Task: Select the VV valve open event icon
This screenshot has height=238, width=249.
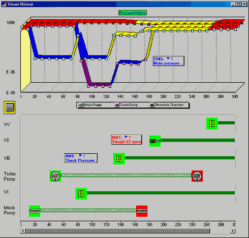Action: coord(212,123)
